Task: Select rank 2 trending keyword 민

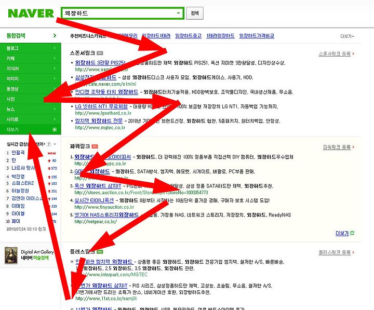Action: (x=14, y=160)
